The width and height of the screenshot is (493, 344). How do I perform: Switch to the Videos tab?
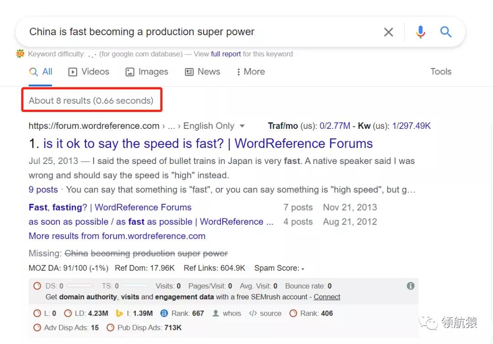[89, 72]
